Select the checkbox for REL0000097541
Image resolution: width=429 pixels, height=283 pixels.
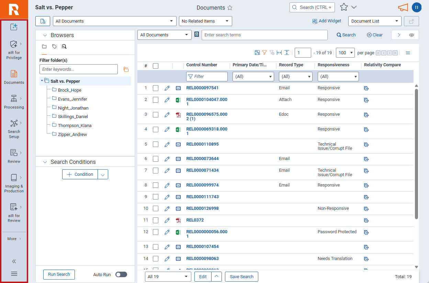point(156,88)
